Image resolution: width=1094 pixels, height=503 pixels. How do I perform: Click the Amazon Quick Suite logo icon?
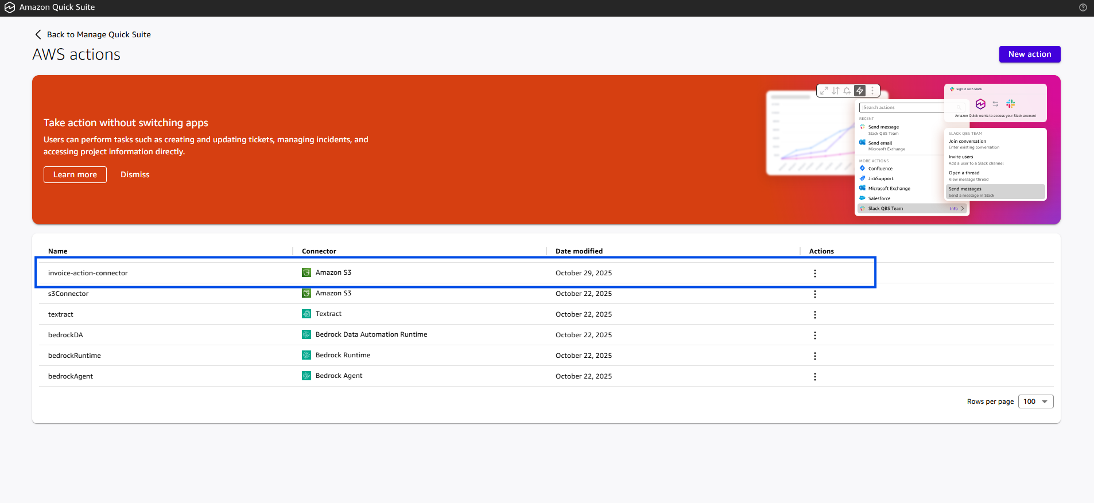(10, 7)
